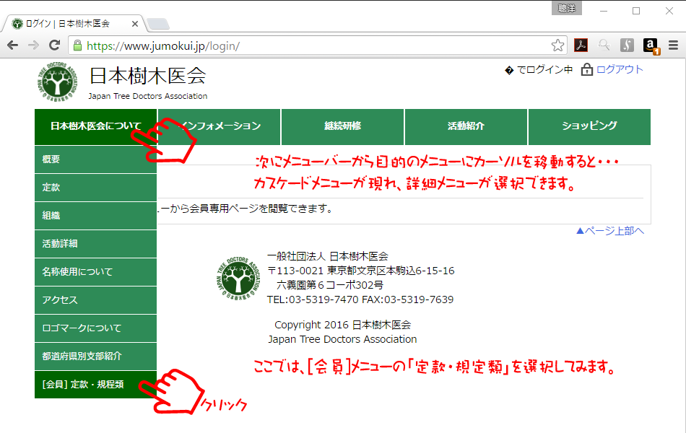This screenshot has width=686, height=433.
Task: Select アクセス in the cascade menu
Action: 95,300
